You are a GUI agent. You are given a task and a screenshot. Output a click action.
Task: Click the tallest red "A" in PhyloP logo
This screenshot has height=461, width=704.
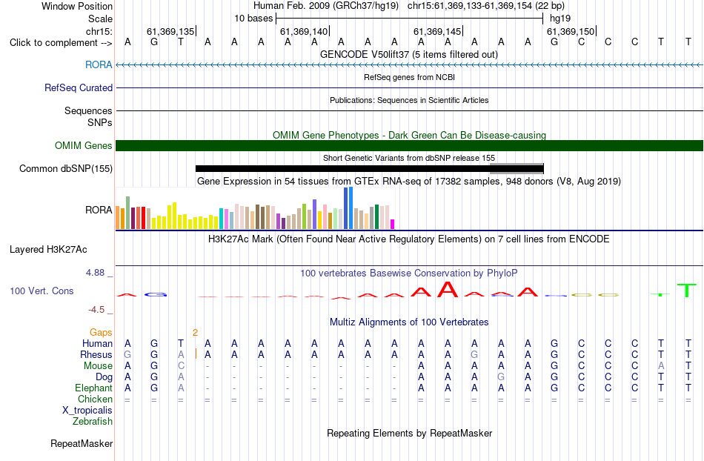pos(448,289)
